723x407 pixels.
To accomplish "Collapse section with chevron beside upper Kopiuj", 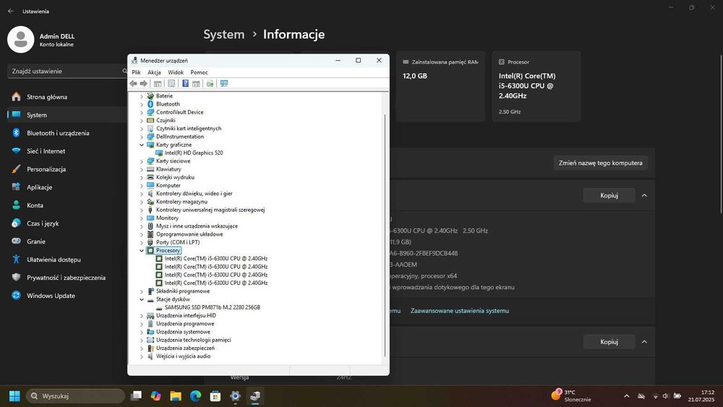I will coord(644,195).
